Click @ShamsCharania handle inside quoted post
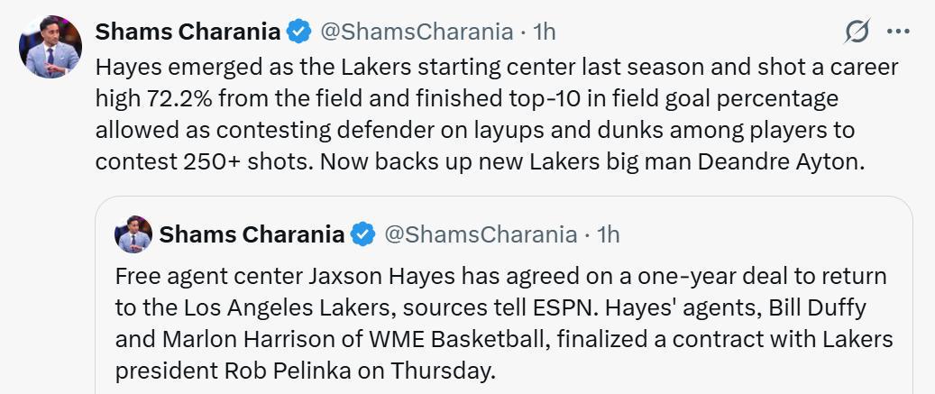This screenshot has height=394, width=935. click(481, 234)
